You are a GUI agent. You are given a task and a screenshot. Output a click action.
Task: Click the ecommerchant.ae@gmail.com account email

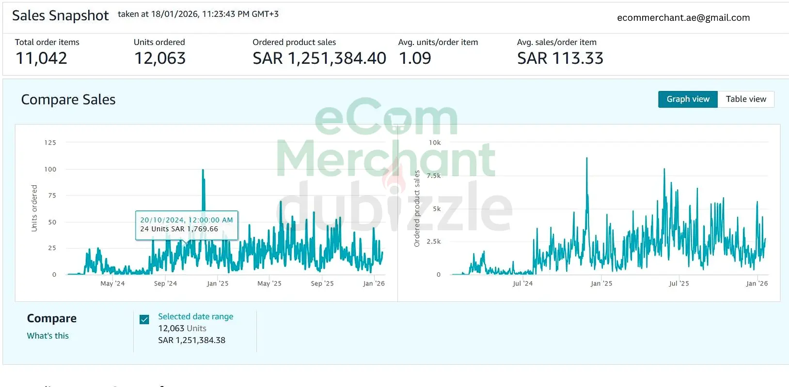click(x=683, y=18)
